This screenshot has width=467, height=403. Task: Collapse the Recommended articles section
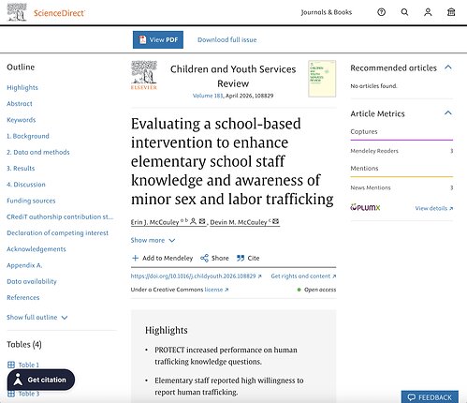(x=448, y=67)
